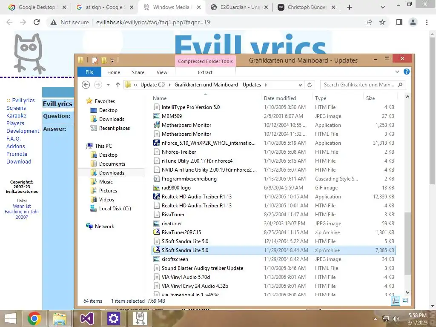Click the search magnifier icon in Explorer

point(400,85)
